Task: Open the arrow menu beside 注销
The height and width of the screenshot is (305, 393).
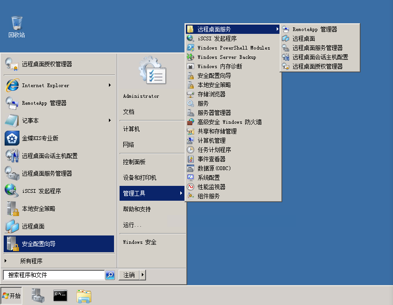Action: coord(143,275)
